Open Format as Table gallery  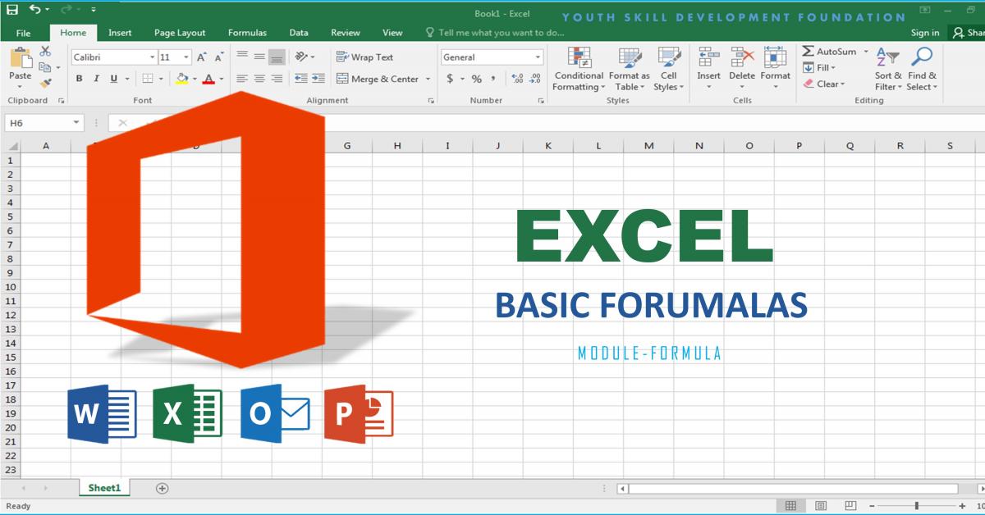629,69
